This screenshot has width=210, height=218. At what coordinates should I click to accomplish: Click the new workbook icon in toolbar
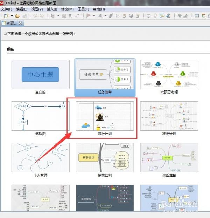pyautogui.click(x=6, y=16)
